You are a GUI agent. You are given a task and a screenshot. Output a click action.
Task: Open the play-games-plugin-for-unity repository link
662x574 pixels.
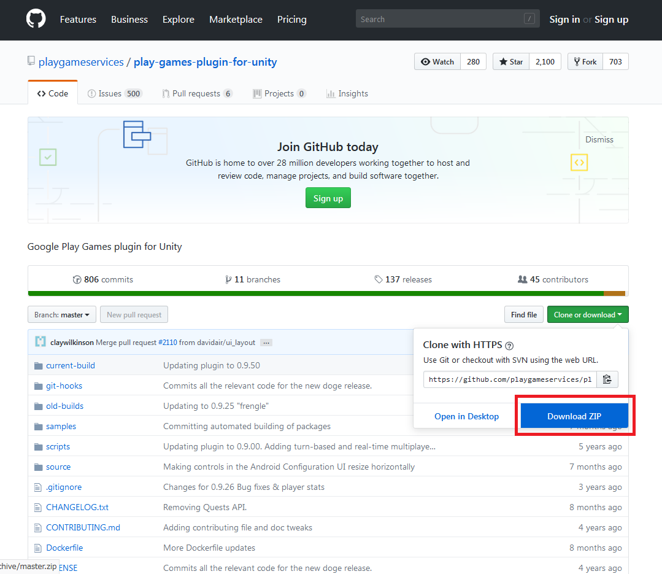pyautogui.click(x=205, y=62)
